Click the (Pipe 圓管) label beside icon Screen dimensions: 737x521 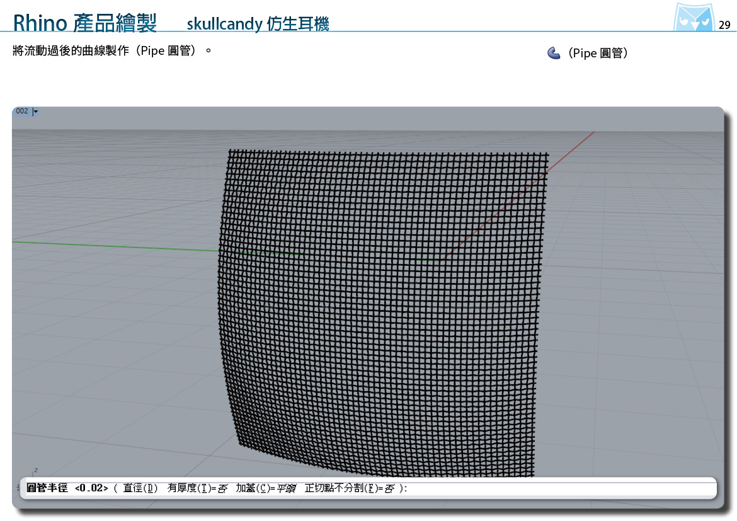(598, 53)
